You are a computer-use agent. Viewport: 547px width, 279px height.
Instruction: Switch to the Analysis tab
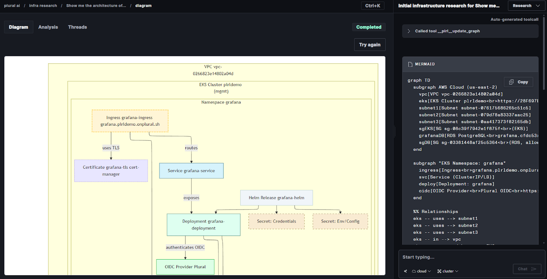click(x=48, y=27)
